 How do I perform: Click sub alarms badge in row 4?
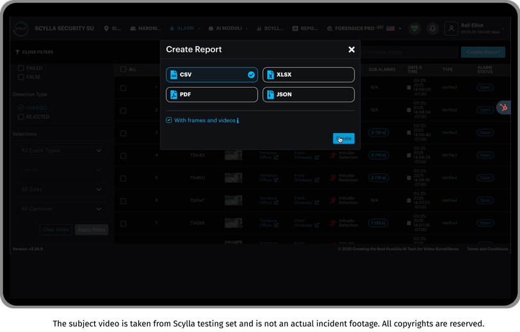point(378,155)
